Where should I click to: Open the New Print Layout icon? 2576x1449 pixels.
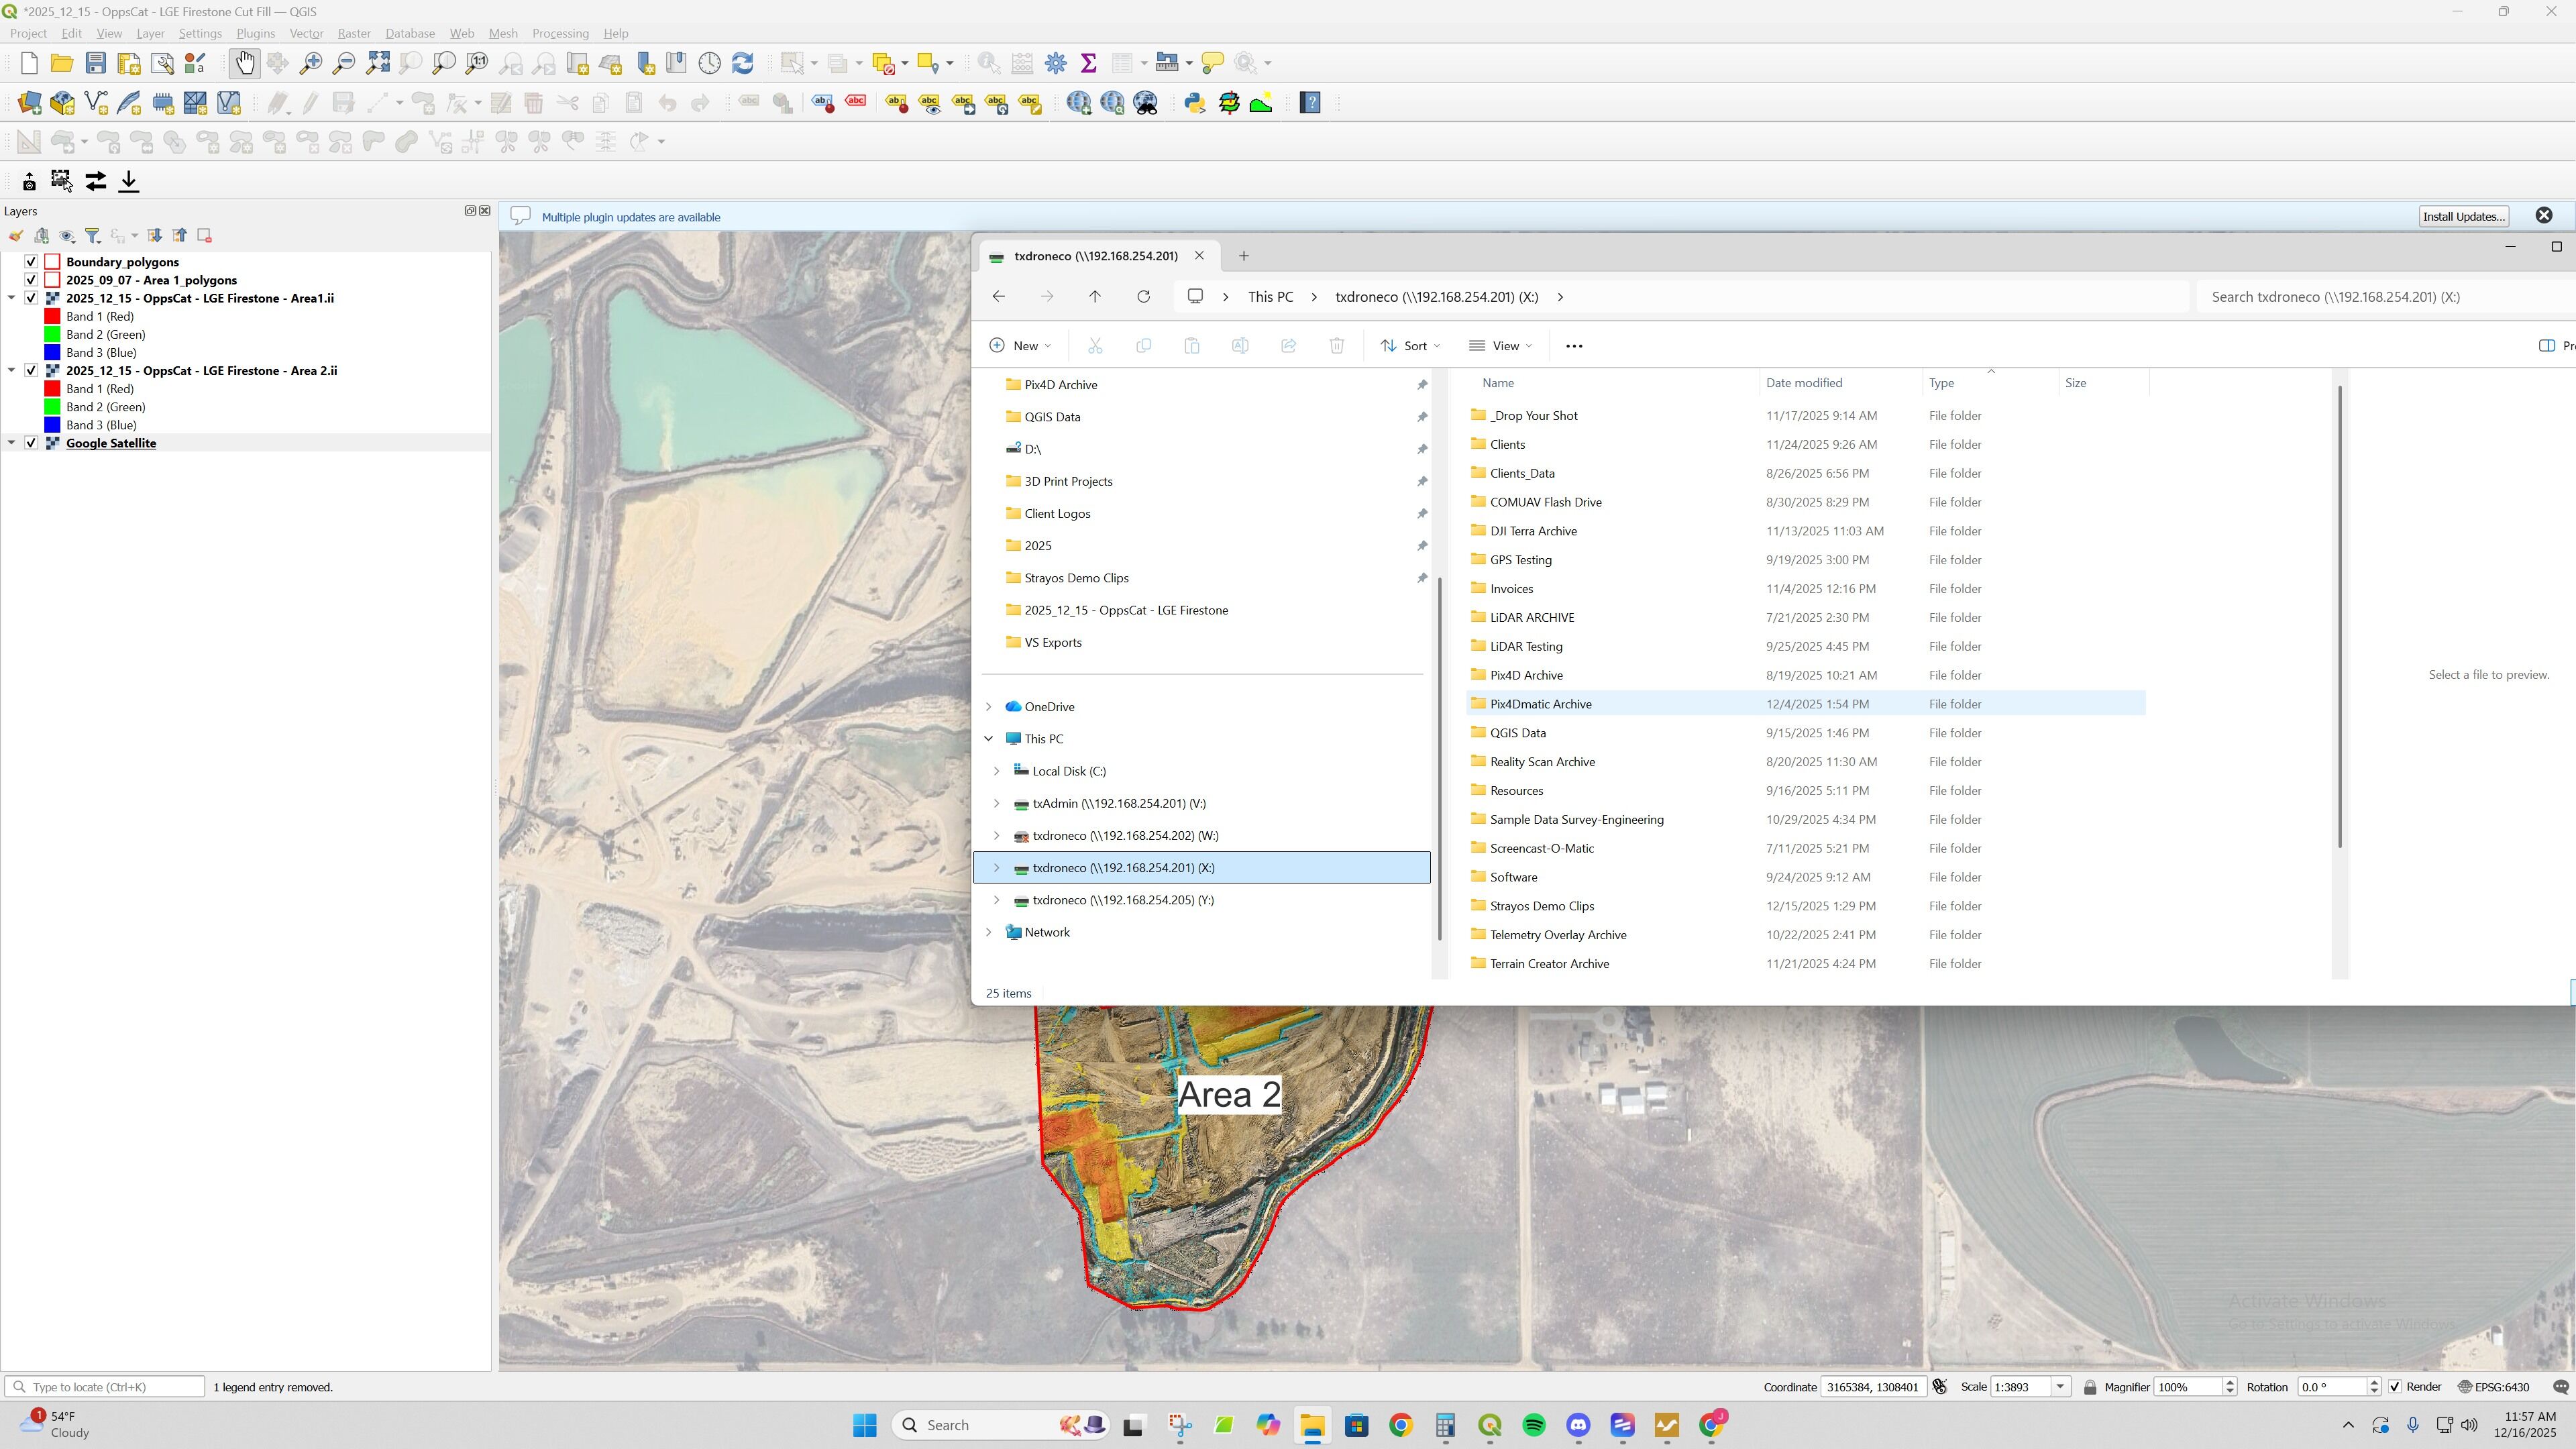pyautogui.click(x=129, y=63)
